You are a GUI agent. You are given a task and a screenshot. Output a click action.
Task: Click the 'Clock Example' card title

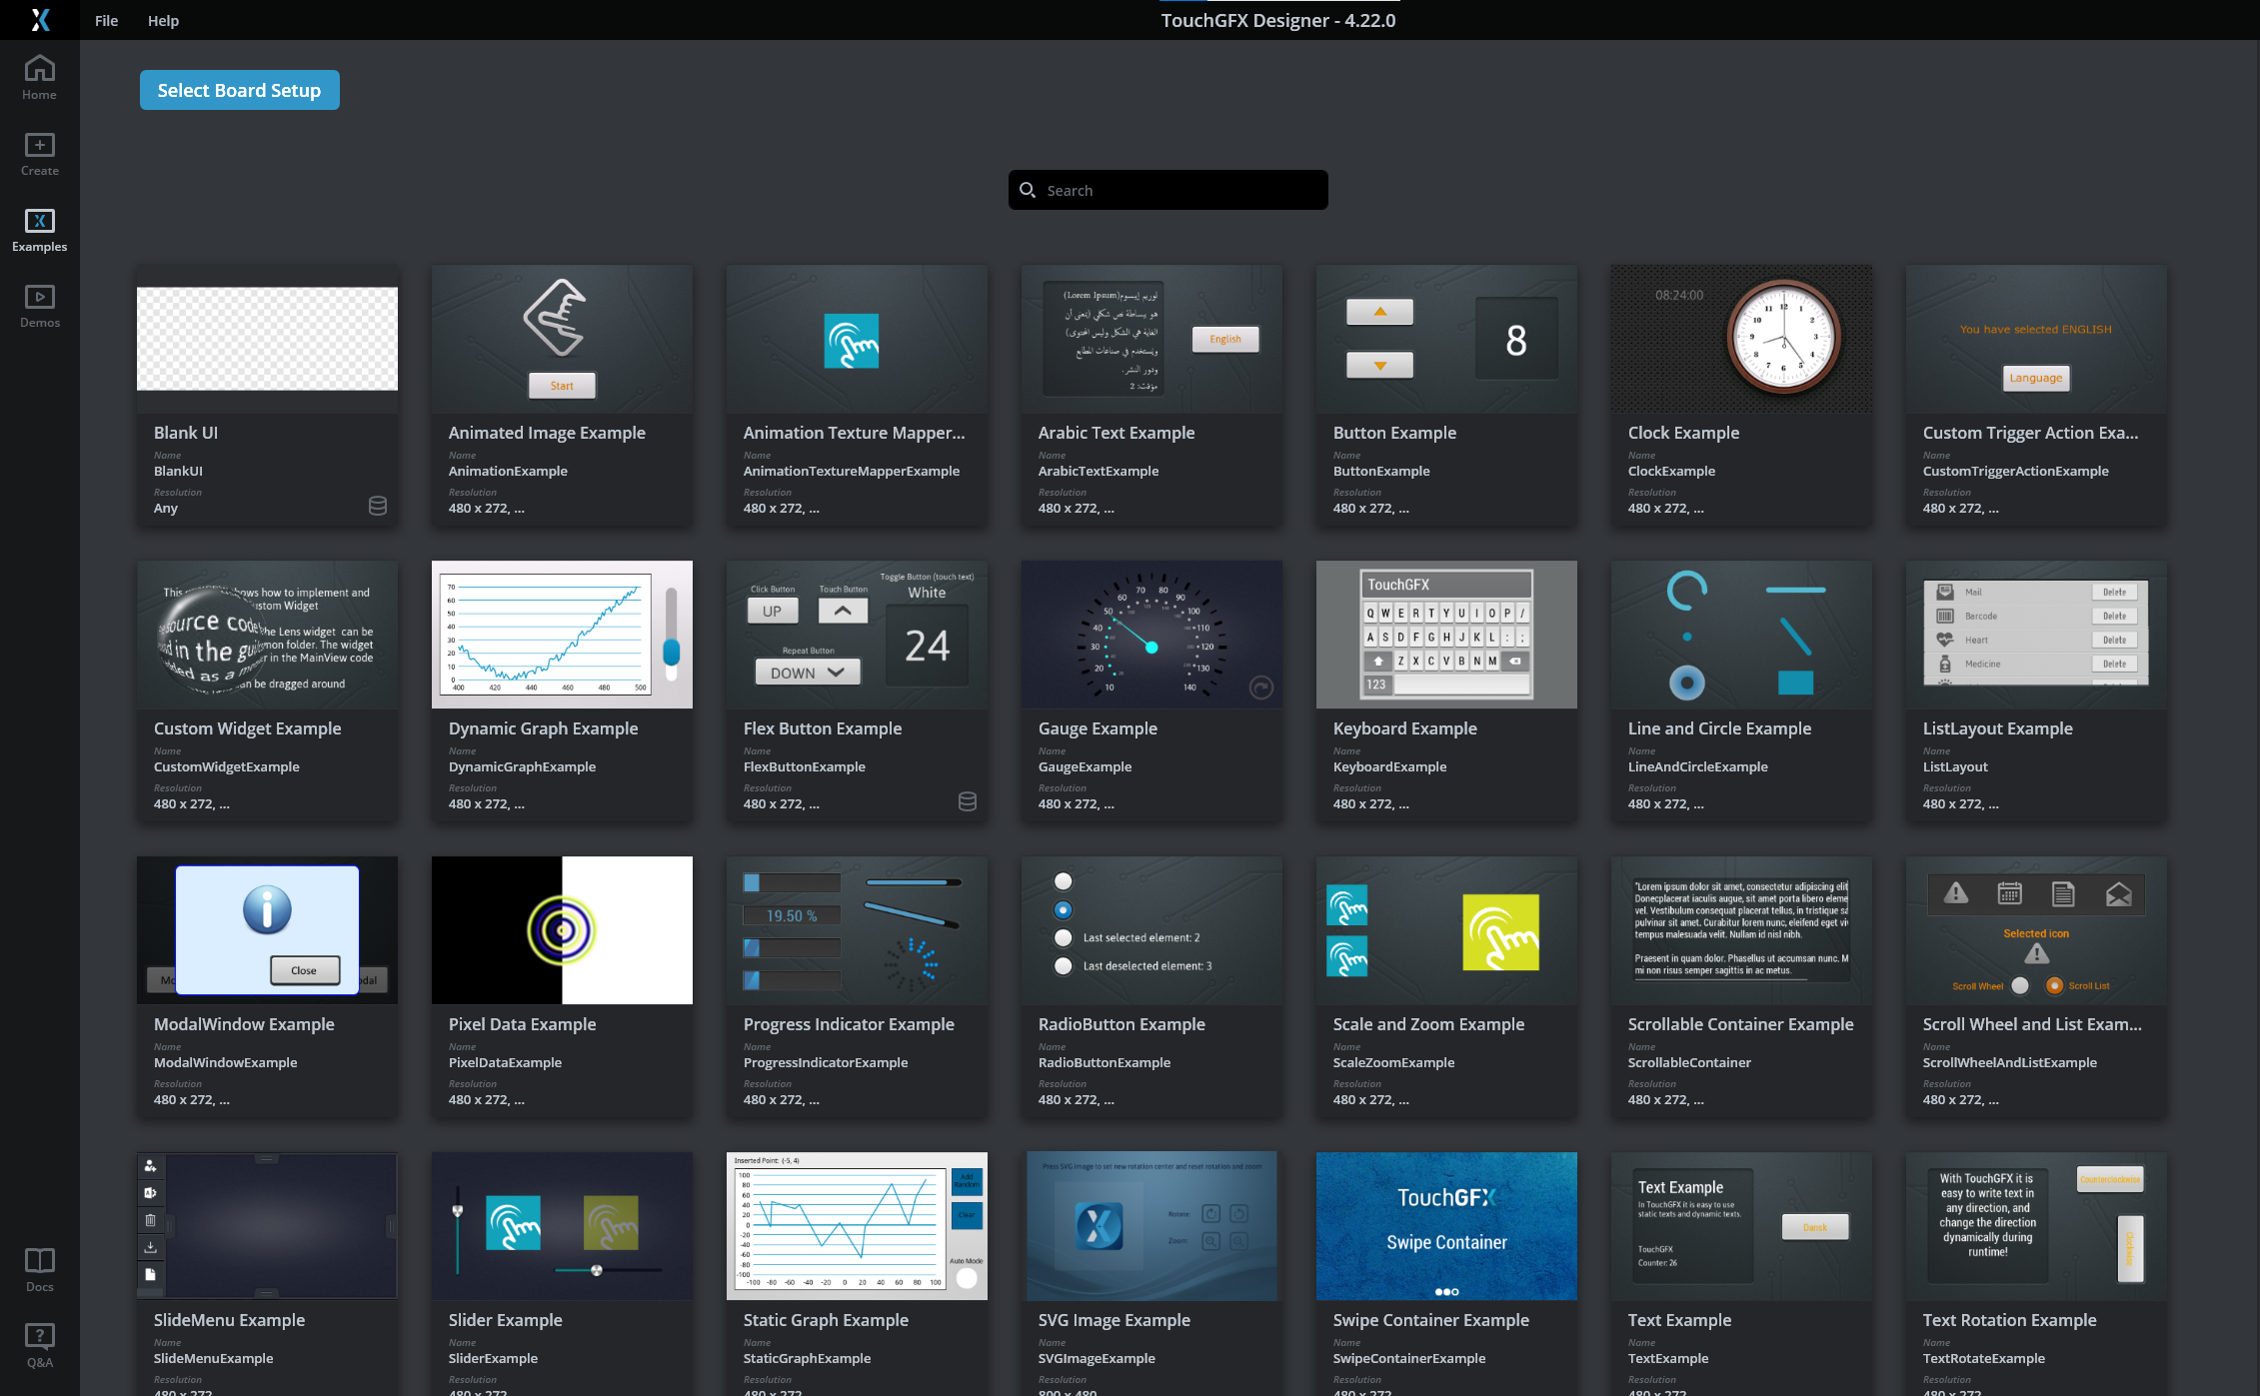1683,433
